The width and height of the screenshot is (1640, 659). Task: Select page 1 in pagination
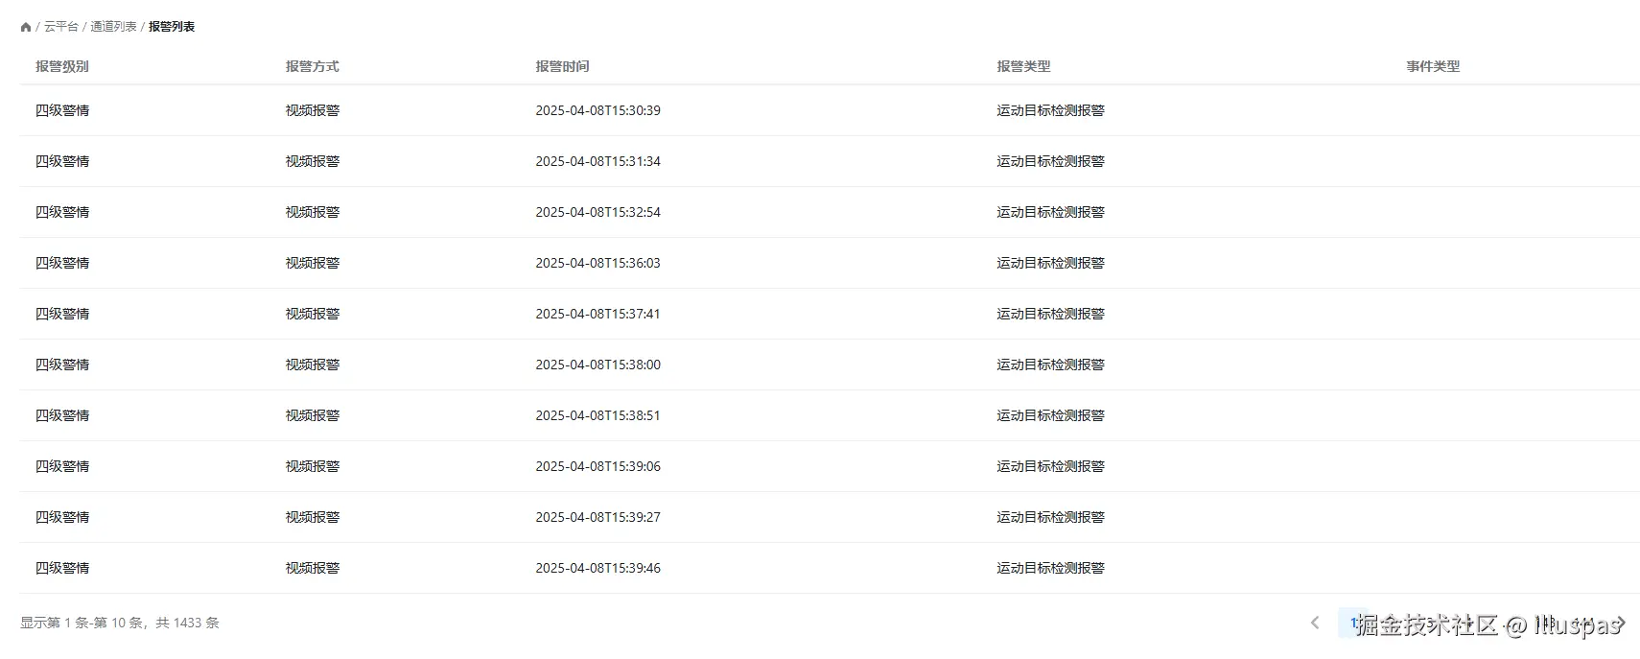click(x=1353, y=623)
